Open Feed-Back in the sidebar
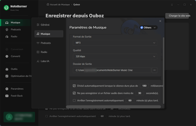The height and width of the screenshot is (126, 196). coord(16,96)
